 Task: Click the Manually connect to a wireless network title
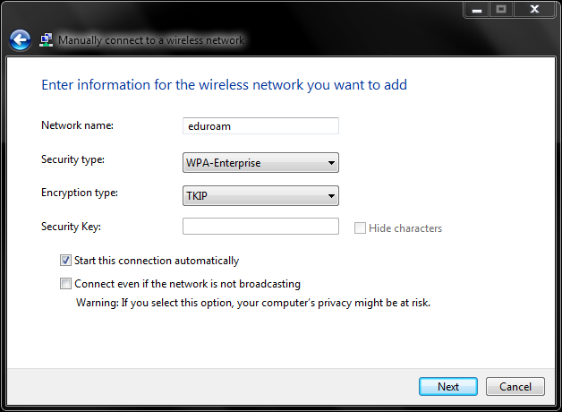(x=151, y=40)
